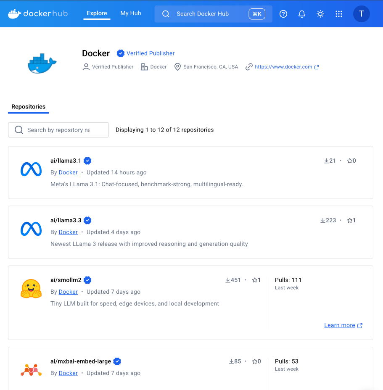Click the building icon next to Docker
Screen dimensions: 383x390
click(144, 67)
